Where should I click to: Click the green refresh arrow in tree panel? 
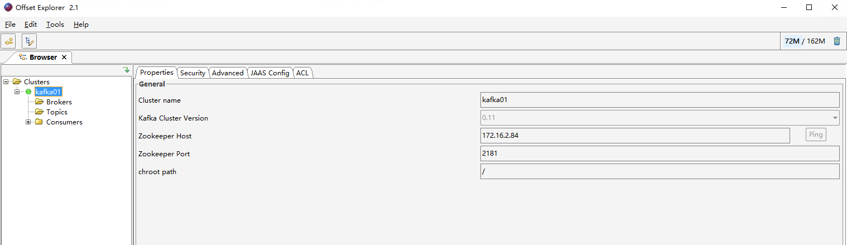(127, 70)
